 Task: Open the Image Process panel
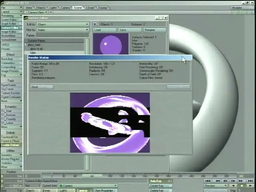(x=12, y=71)
